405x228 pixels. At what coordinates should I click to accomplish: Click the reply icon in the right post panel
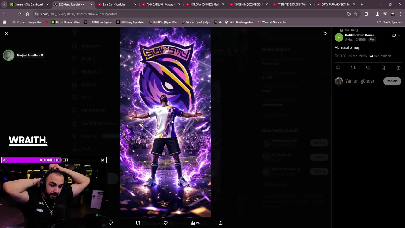pos(338,68)
